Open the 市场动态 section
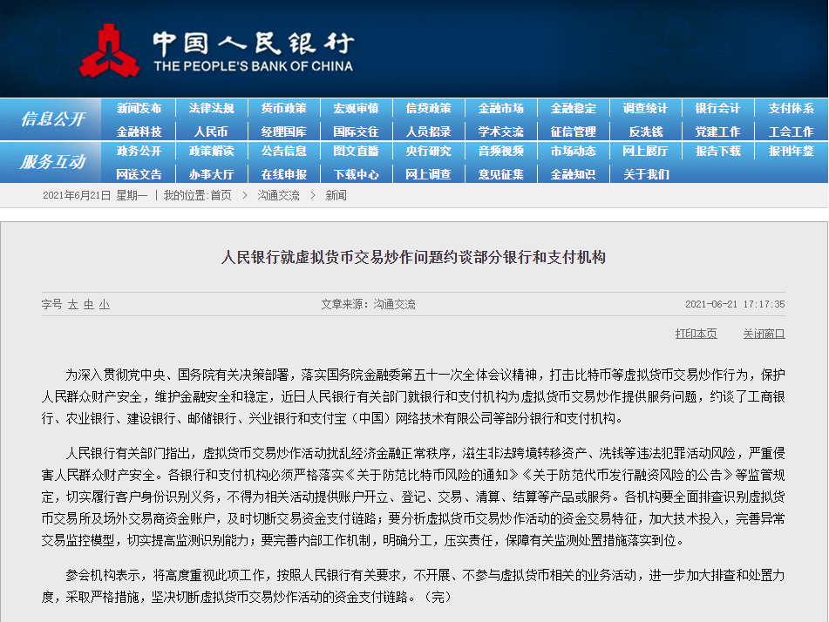This screenshot has width=829, height=622. click(573, 151)
